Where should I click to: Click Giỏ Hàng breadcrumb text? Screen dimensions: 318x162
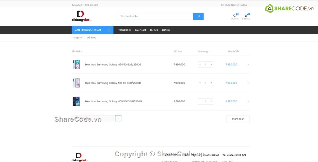click(x=91, y=38)
